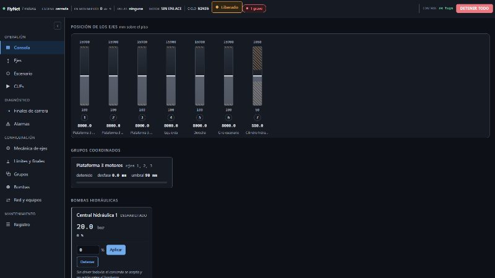
Task: Go to the Ejes section
Action: pos(32,61)
